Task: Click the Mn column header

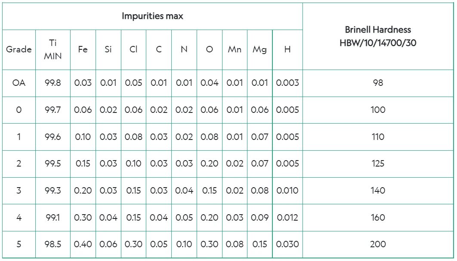Action: point(235,50)
